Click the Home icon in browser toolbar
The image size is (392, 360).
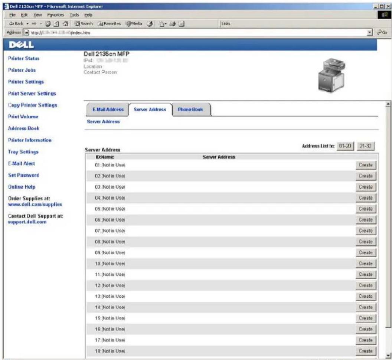tap(65, 24)
